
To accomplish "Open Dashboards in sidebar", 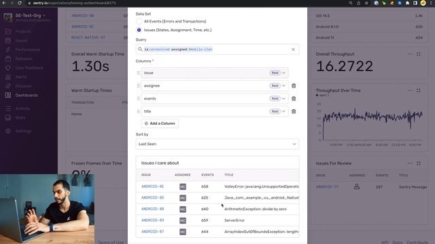I will click(27, 96).
